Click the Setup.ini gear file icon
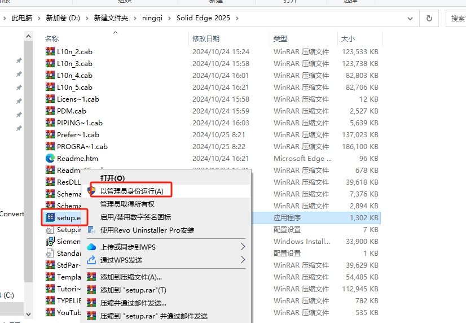The image size is (466, 323). [x=50, y=230]
